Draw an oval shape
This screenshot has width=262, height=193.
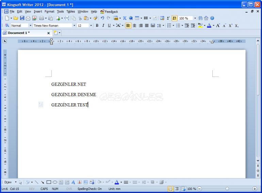pos(55,182)
